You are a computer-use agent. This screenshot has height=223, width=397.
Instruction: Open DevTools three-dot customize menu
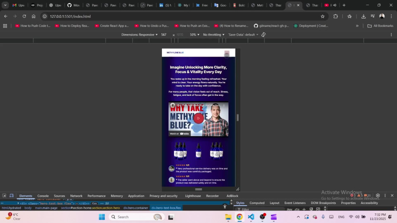click(385, 196)
